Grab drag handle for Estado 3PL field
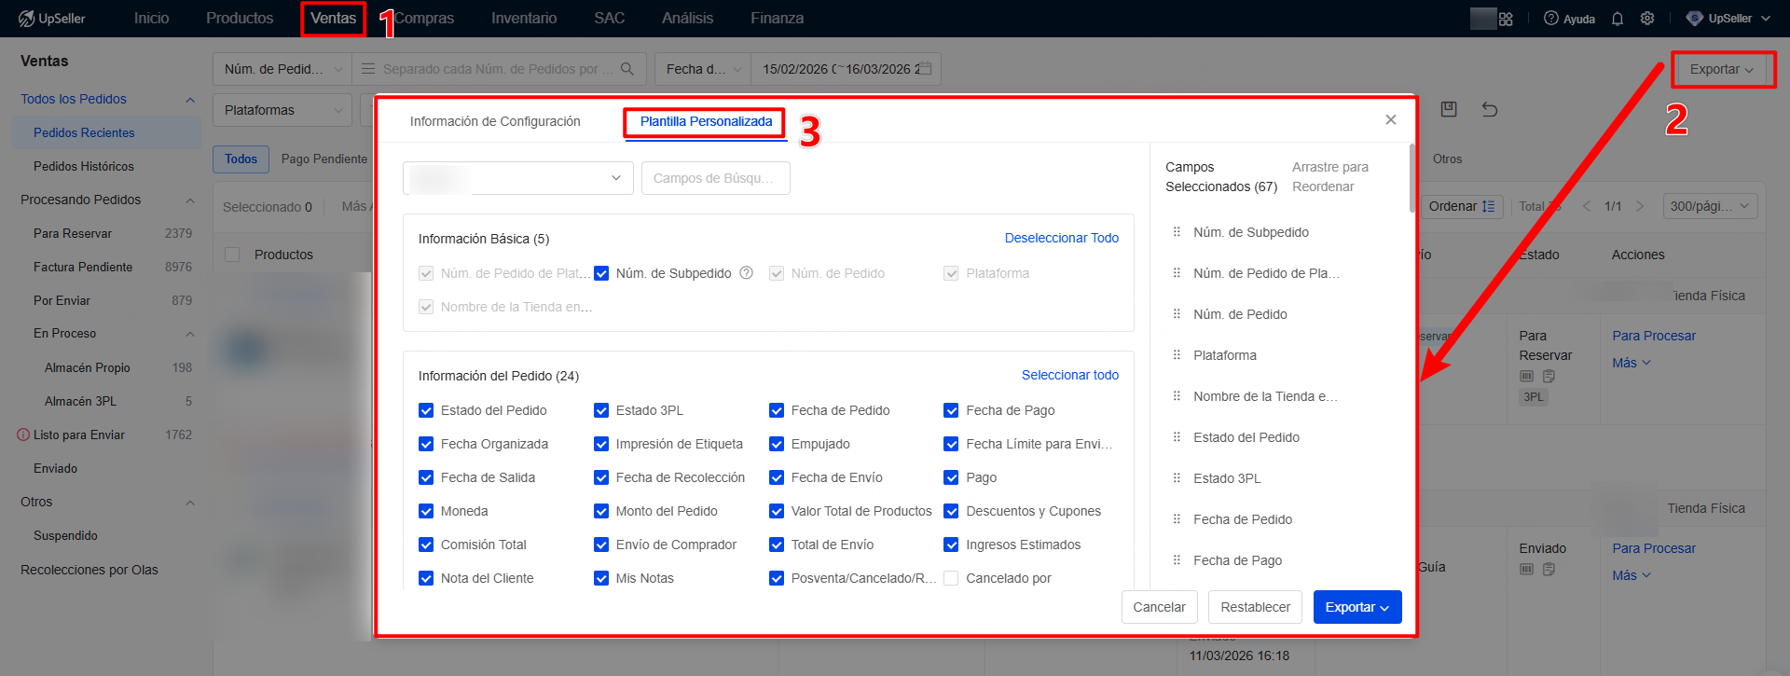 point(1177,478)
